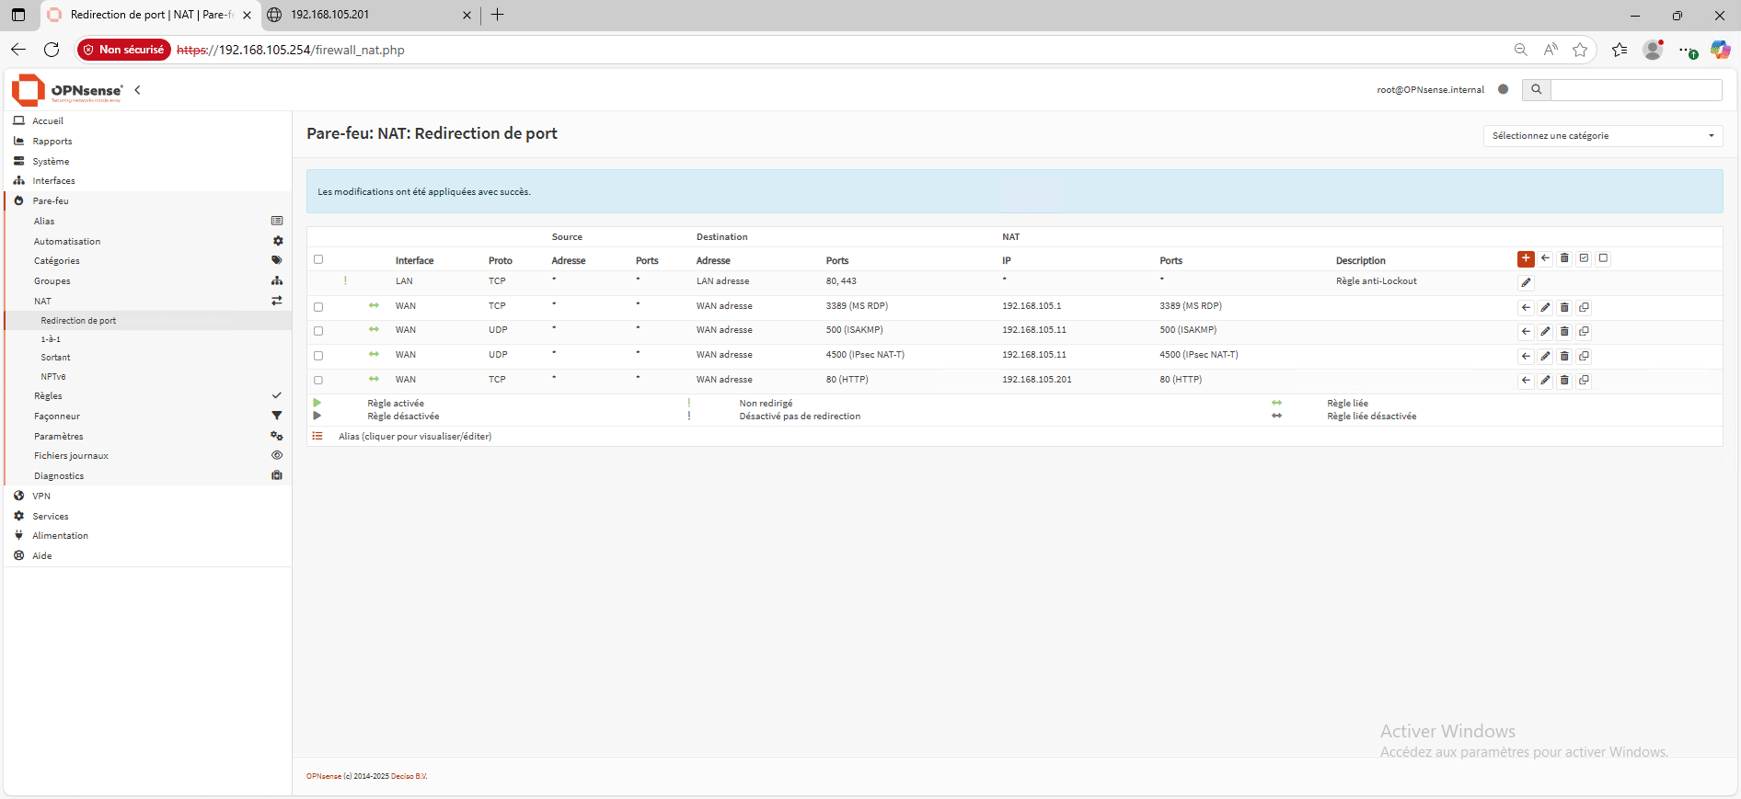Move selected rules before the 4500 IPsec NAT-T rule
The width and height of the screenshot is (1741, 799).
[x=1526, y=356]
